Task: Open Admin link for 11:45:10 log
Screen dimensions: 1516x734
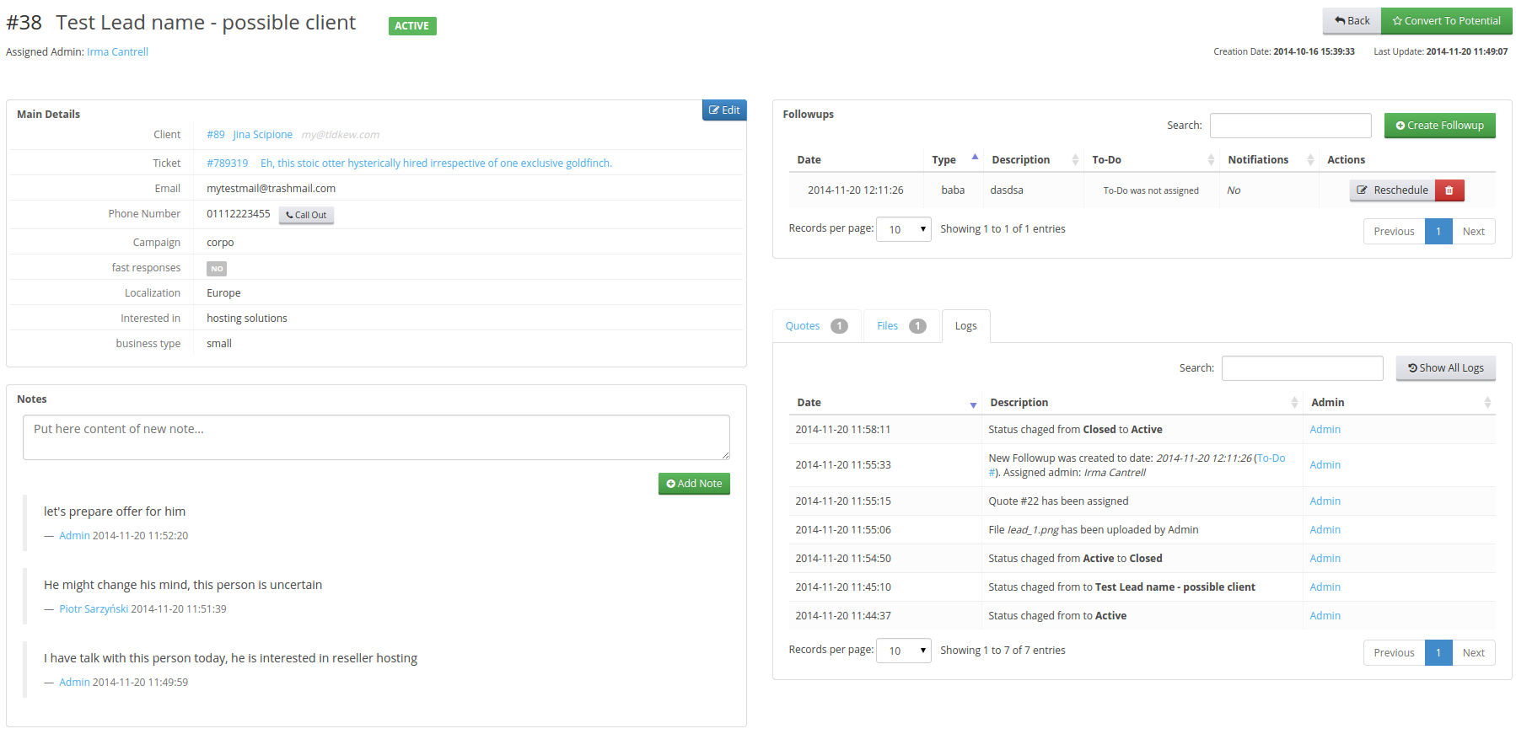Action: click(1325, 587)
